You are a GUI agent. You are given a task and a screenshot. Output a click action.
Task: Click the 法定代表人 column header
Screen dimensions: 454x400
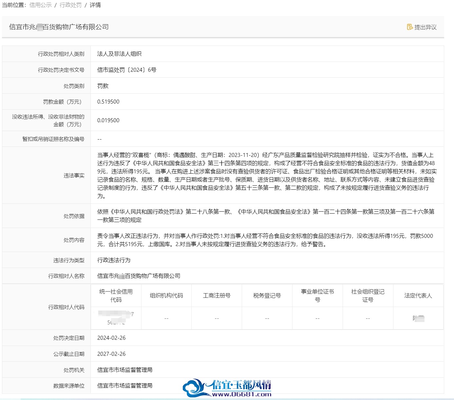(418, 295)
